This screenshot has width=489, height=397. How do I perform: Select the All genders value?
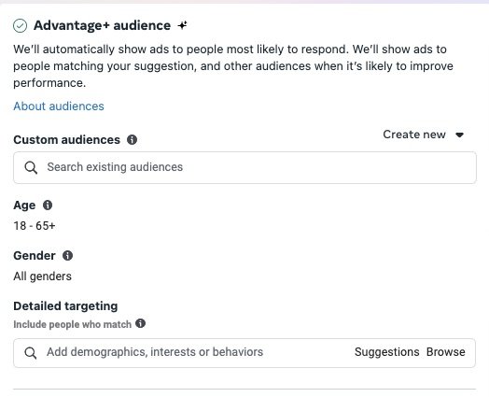pos(42,276)
